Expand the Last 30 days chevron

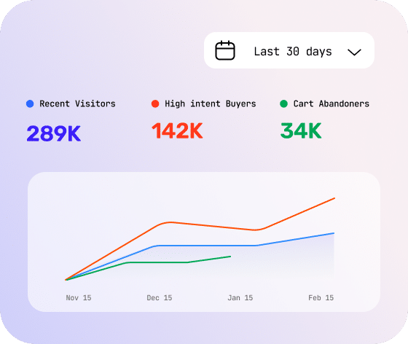pyautogui.click(x=354, y=52)
